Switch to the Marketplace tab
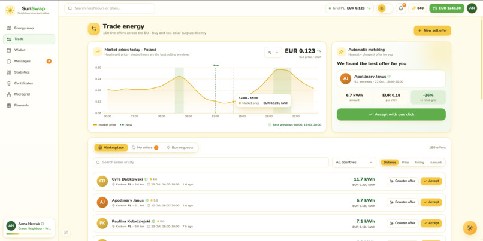 pos(111,148)
